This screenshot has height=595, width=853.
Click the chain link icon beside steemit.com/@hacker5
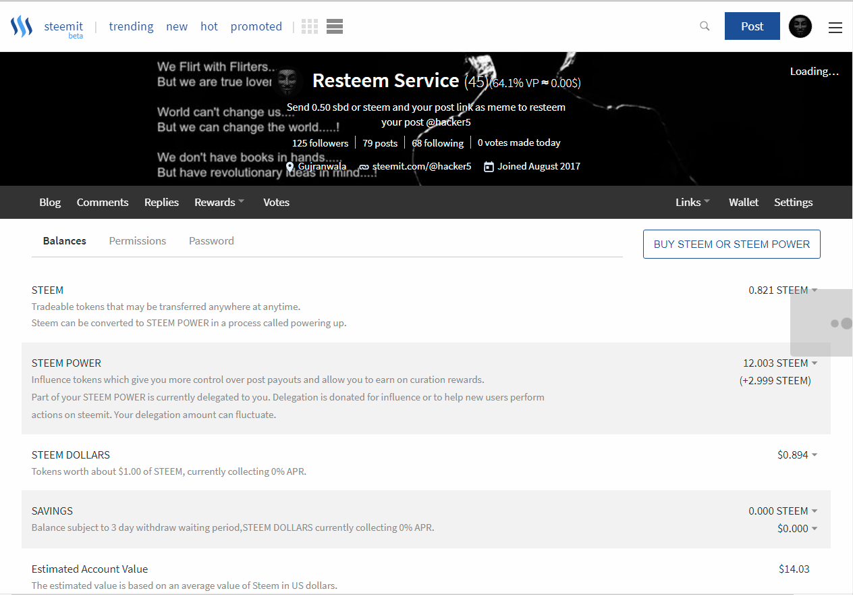pos(364,167)
